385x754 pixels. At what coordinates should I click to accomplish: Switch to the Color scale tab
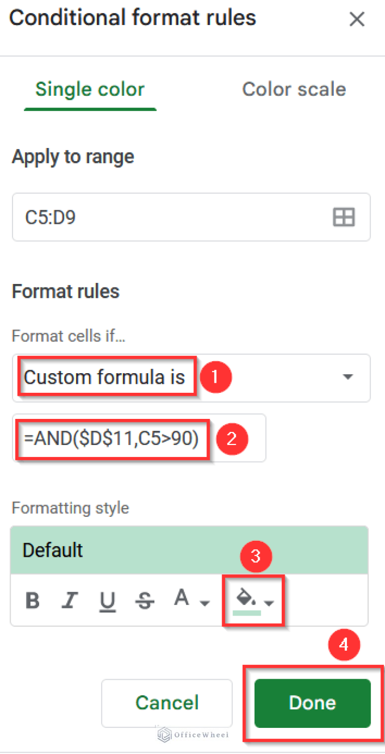(x=294, y=89)
